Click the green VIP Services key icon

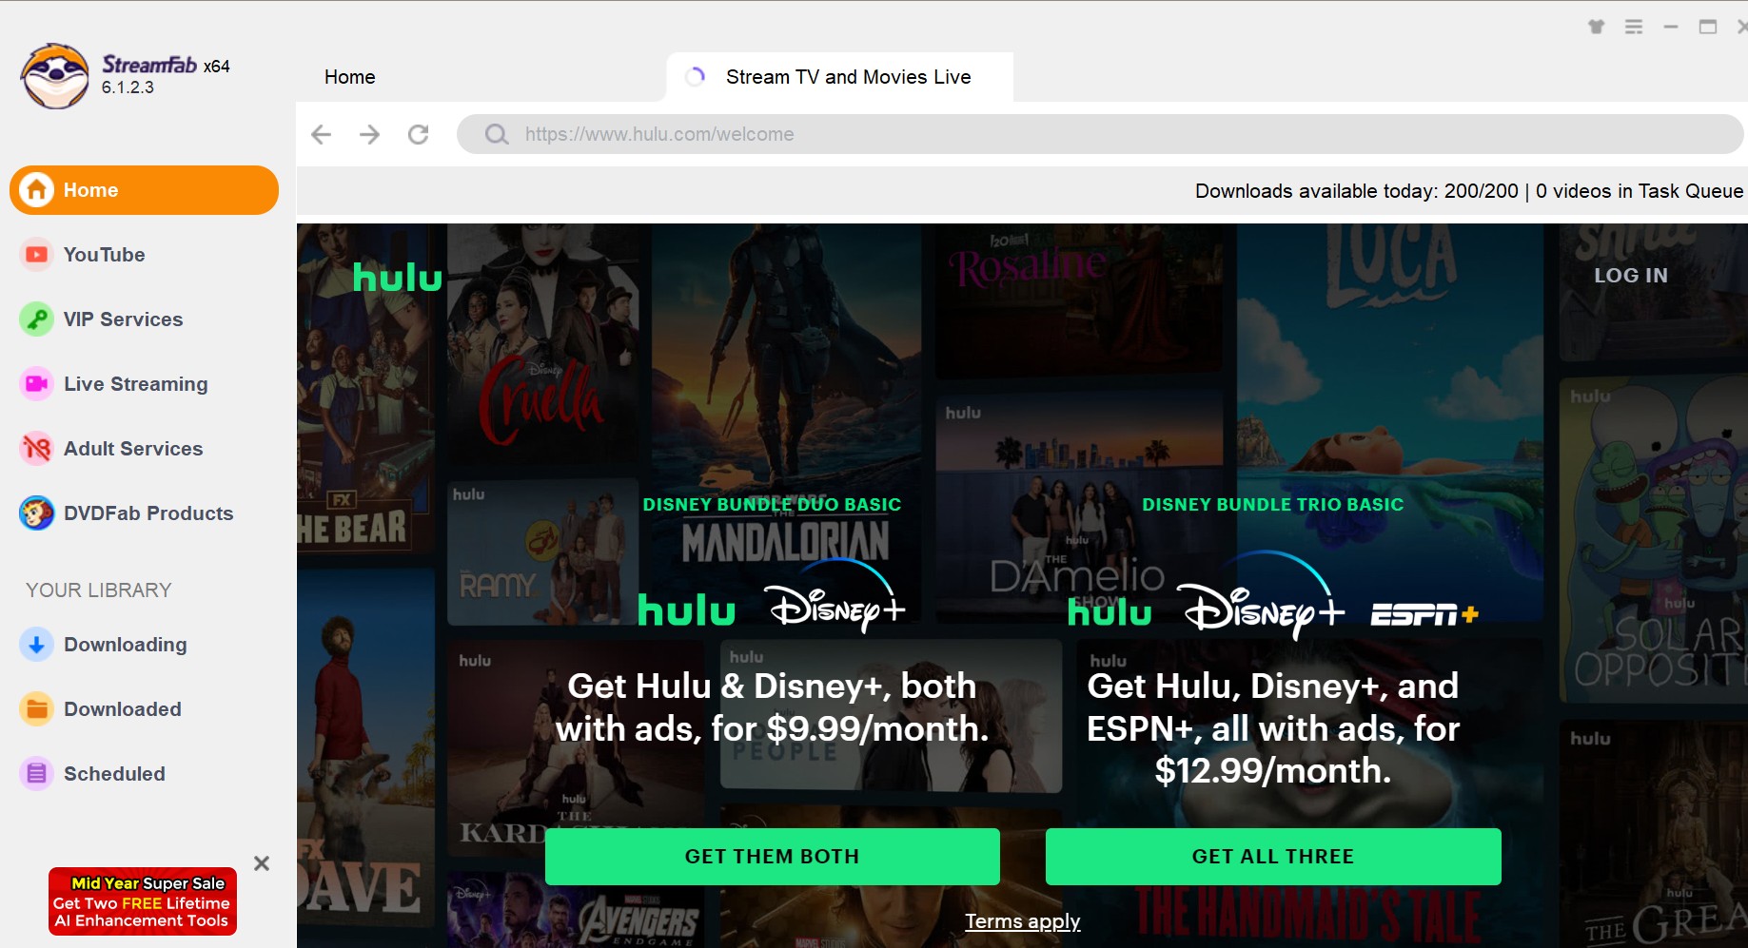click(36, 319)
